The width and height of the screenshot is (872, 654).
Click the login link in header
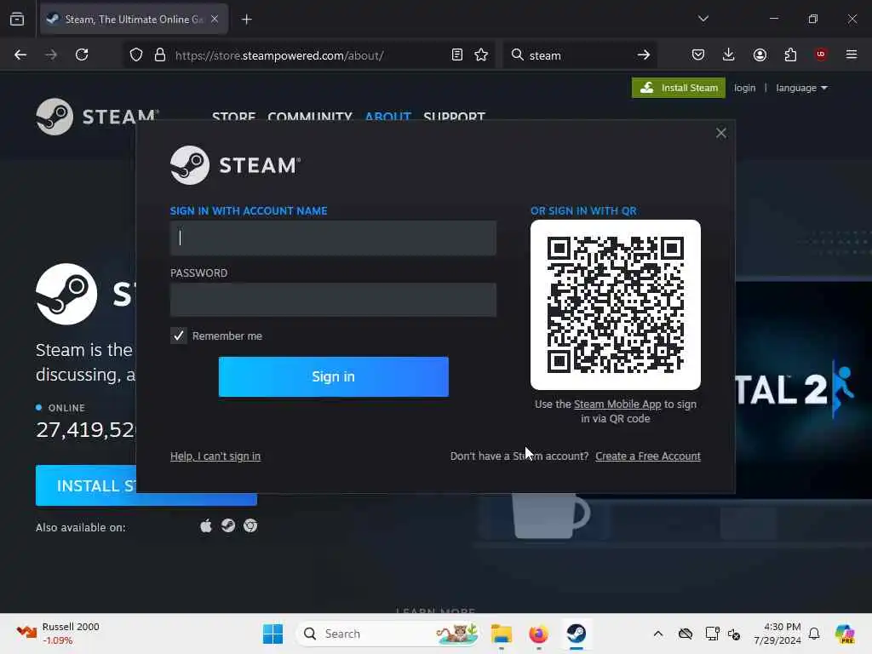tap(744, 88)
